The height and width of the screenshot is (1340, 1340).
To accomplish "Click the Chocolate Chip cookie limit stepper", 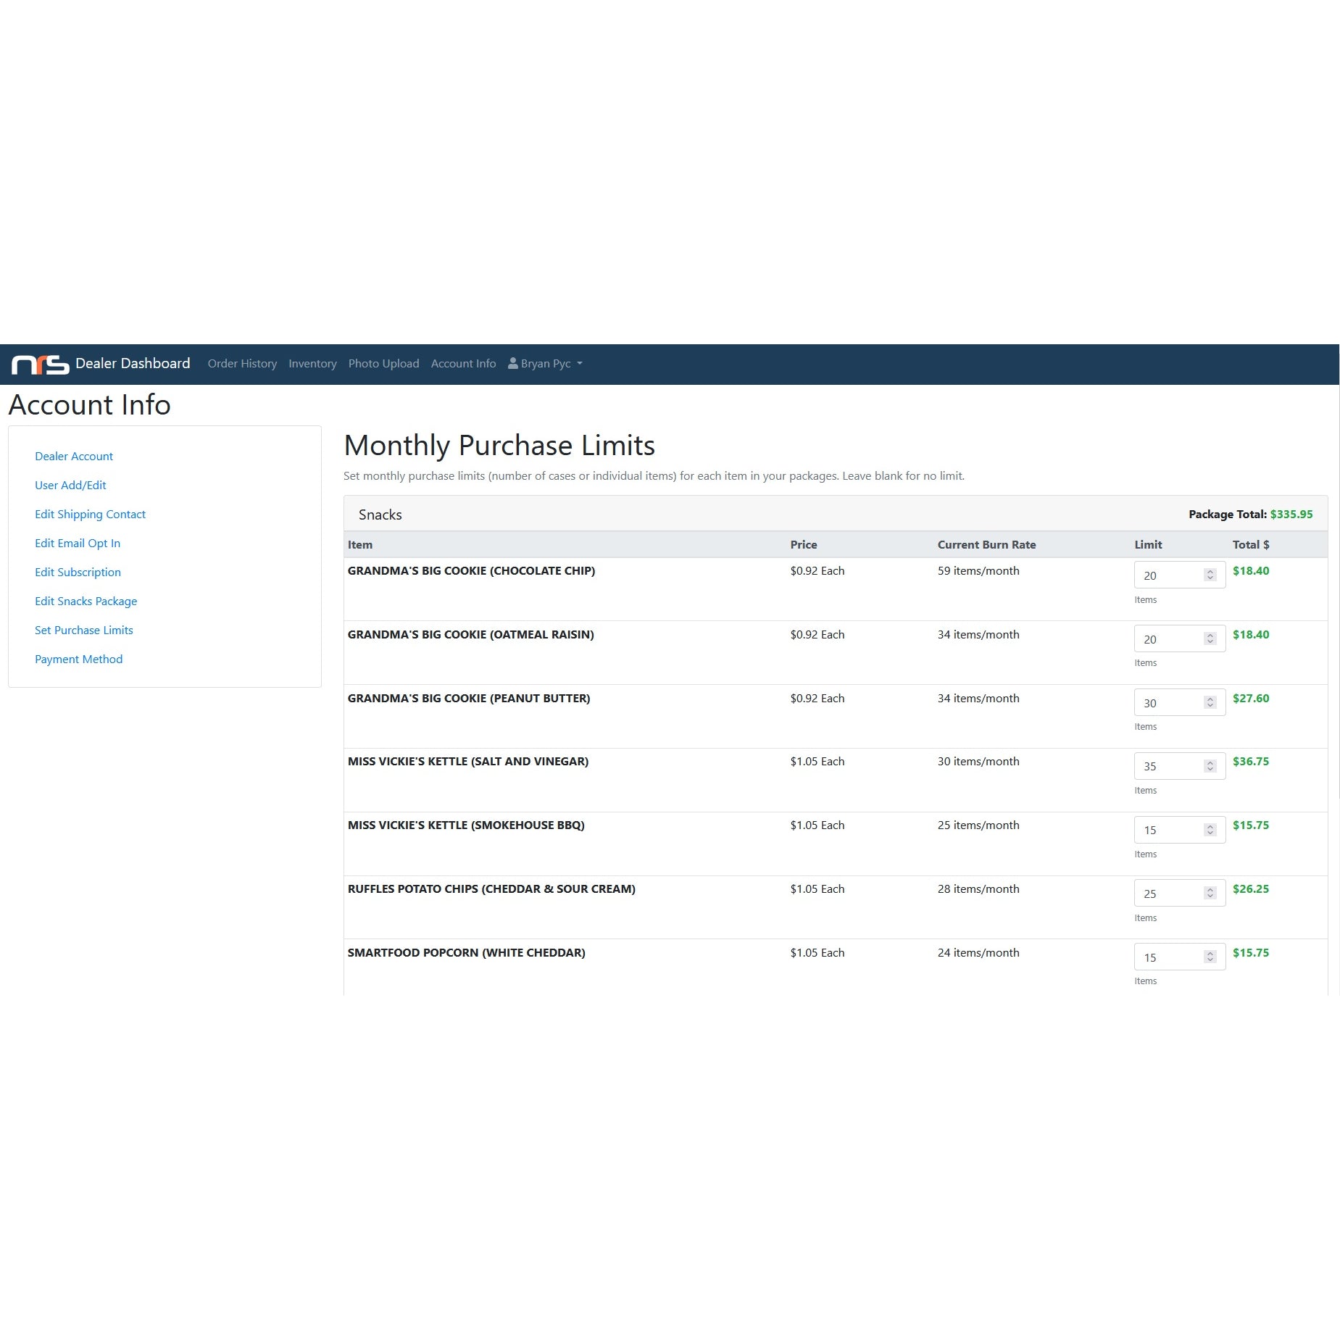I will 1210,575.
